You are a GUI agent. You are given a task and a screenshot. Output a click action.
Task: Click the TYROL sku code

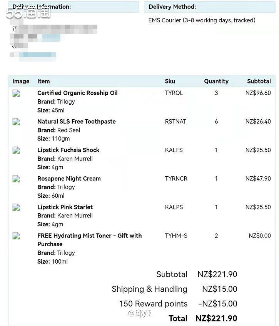174,93
